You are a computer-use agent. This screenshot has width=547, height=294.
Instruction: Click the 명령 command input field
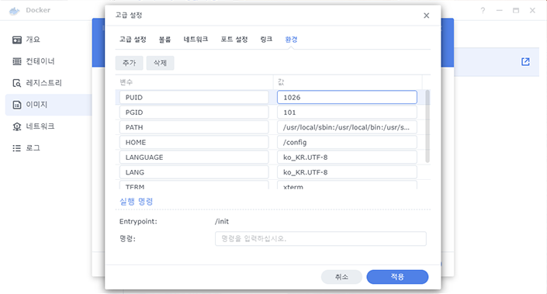(320, 239)
